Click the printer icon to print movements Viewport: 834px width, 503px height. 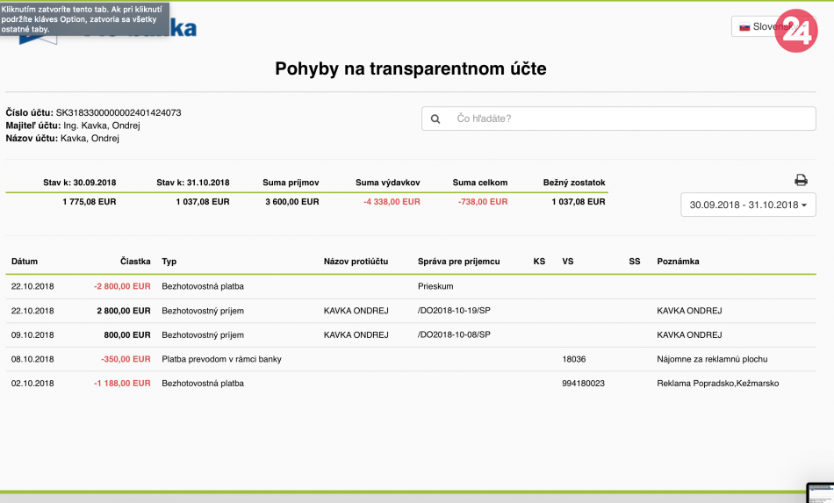(801, 180)
